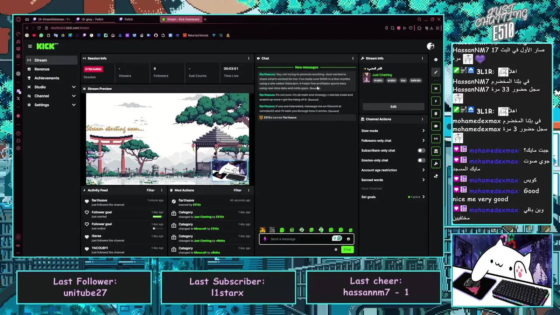Screen dimensions: 560x315
Task: Open the Chat panel three-dot menu
Action: [353, 58]
